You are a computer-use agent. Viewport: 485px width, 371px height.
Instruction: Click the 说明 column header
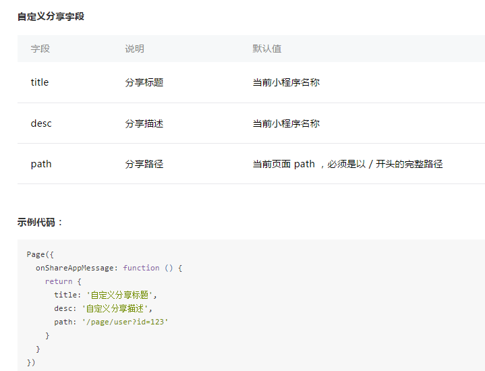pos(134,49)
